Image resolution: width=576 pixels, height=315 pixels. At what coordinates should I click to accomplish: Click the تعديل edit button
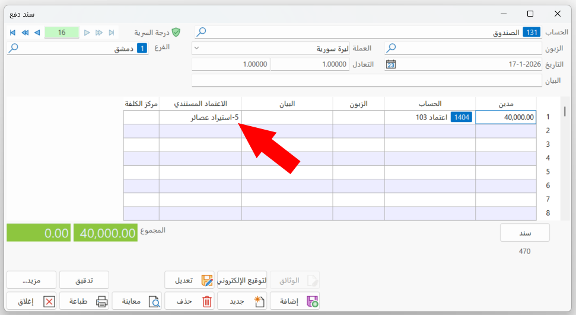pos(190,281)
